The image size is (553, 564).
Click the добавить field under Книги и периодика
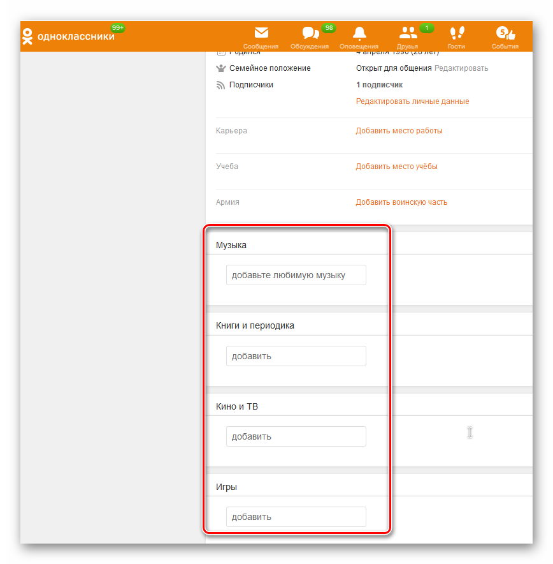[296, 356]
